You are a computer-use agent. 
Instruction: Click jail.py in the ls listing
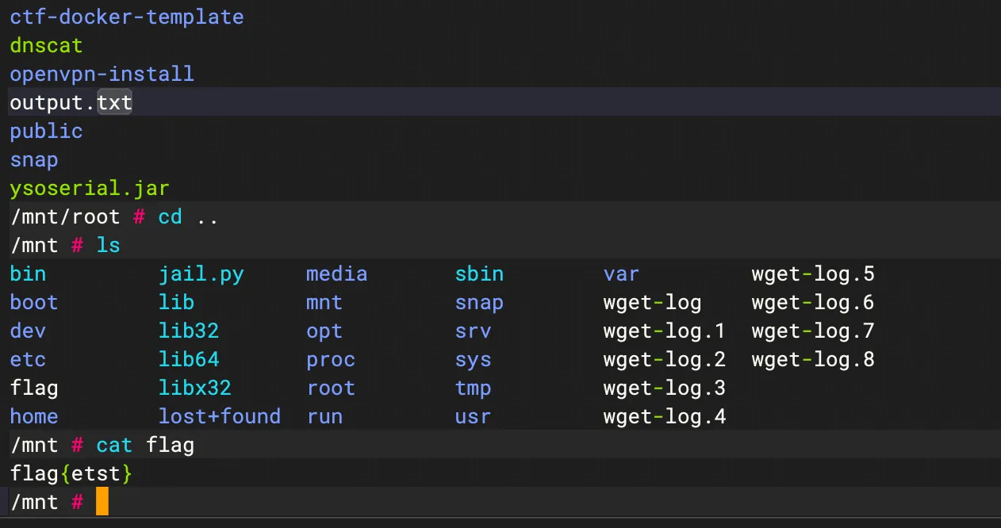point(201,274)
